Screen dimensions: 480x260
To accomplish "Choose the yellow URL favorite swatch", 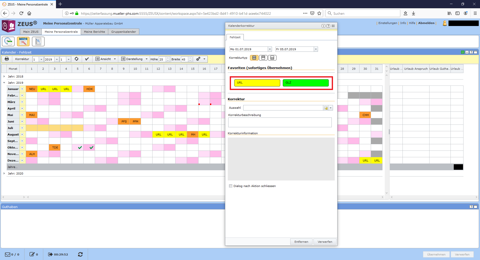I will [x=257, y=83].
